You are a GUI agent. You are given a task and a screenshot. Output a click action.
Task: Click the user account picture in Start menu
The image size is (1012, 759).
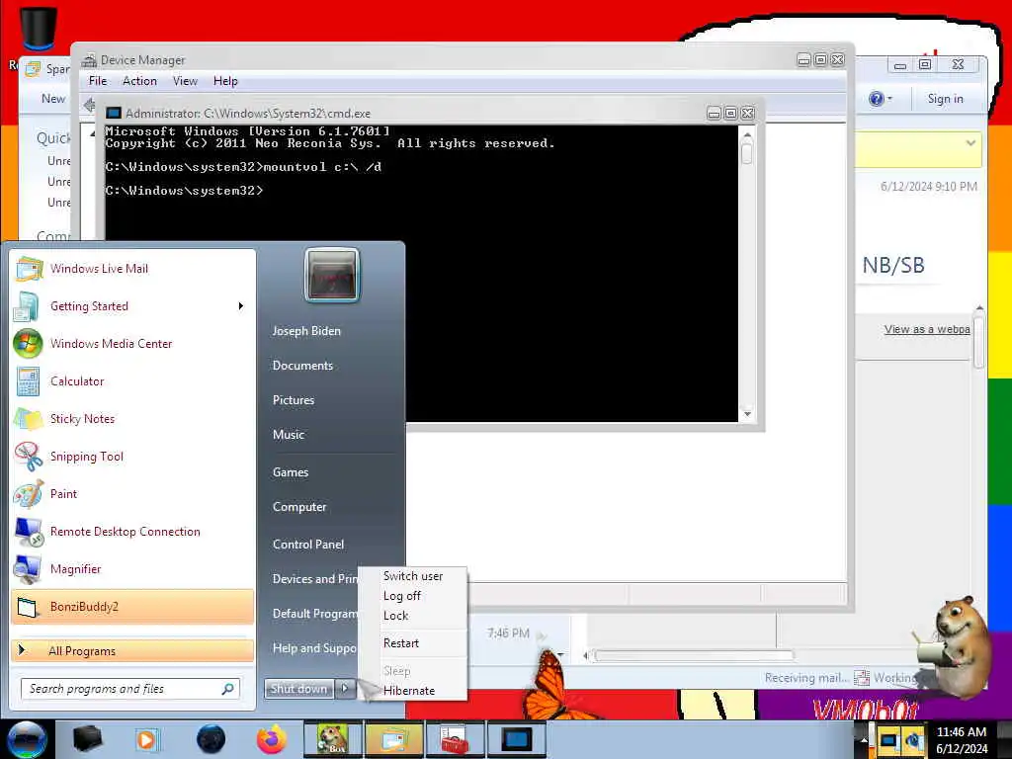point(332,275)
